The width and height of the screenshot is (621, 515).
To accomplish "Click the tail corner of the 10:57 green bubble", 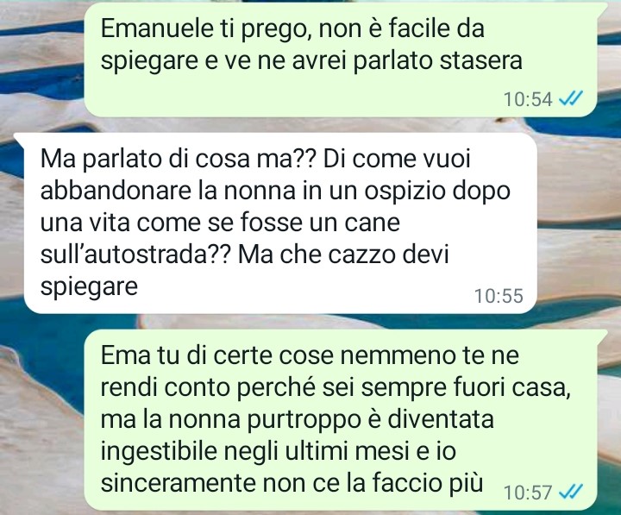I will [x=603, y=335].
